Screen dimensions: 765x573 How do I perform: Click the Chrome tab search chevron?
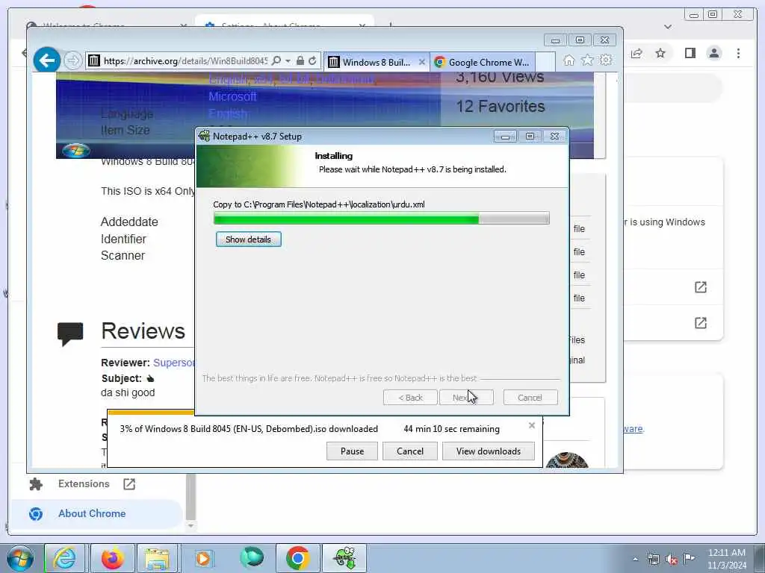(x=668, y=27)
